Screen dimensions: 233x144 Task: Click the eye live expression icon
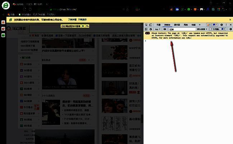(165, 29)
